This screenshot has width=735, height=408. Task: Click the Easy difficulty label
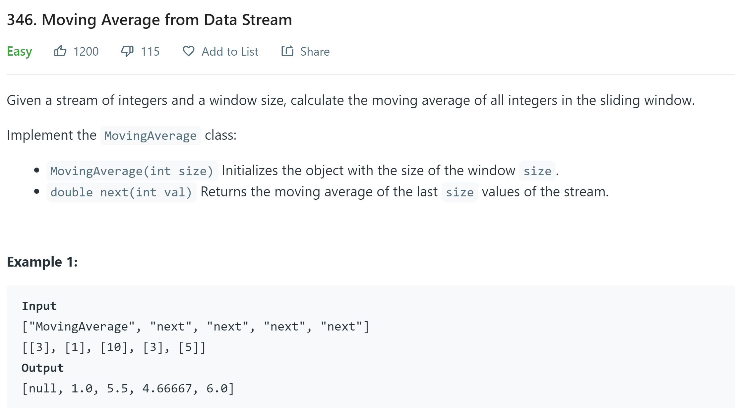coord(20,52)
